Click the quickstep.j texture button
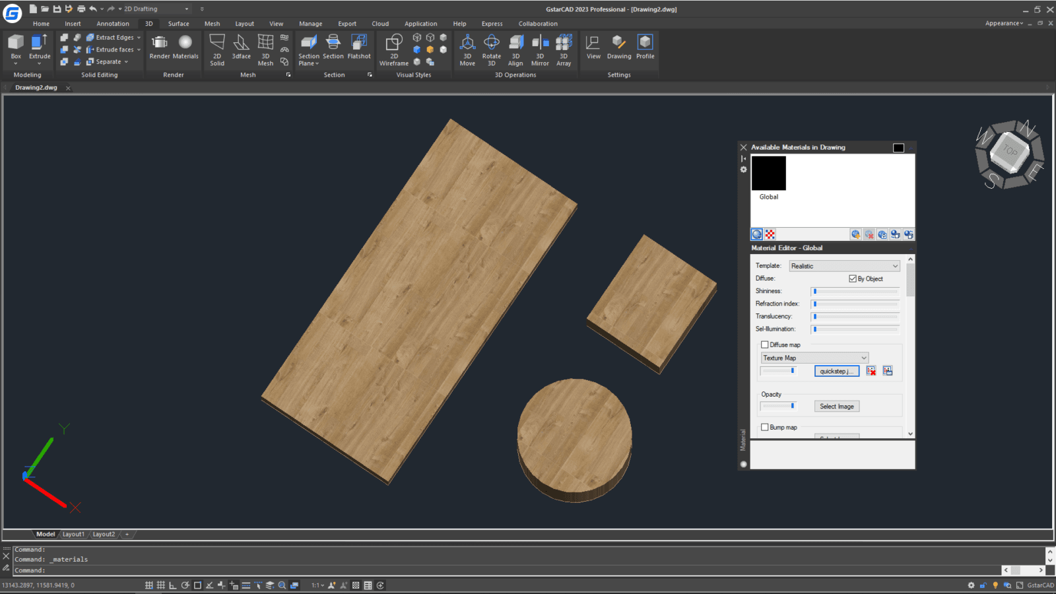 click(x=836, y=371)
